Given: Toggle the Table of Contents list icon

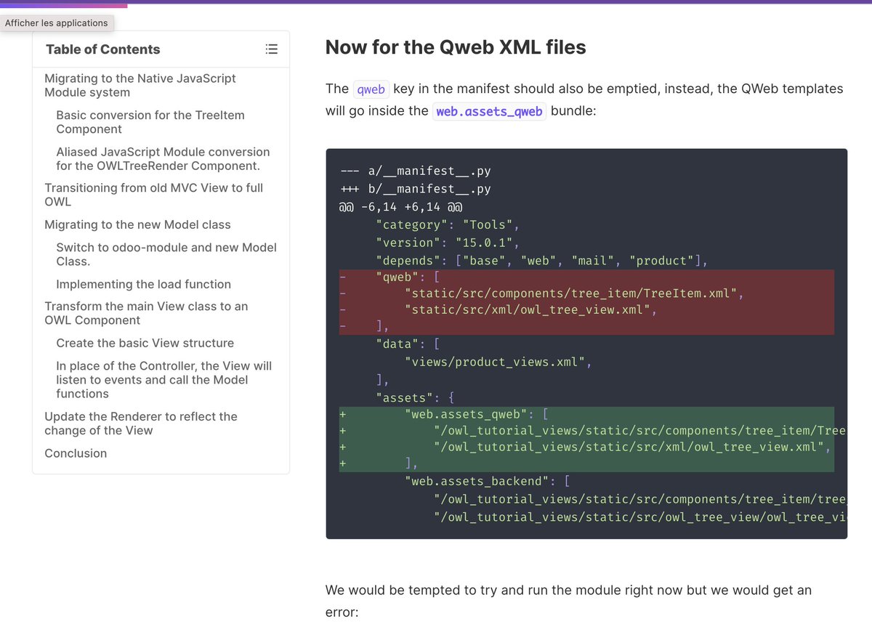Looking at the screenshot, I should pos(272,49).
